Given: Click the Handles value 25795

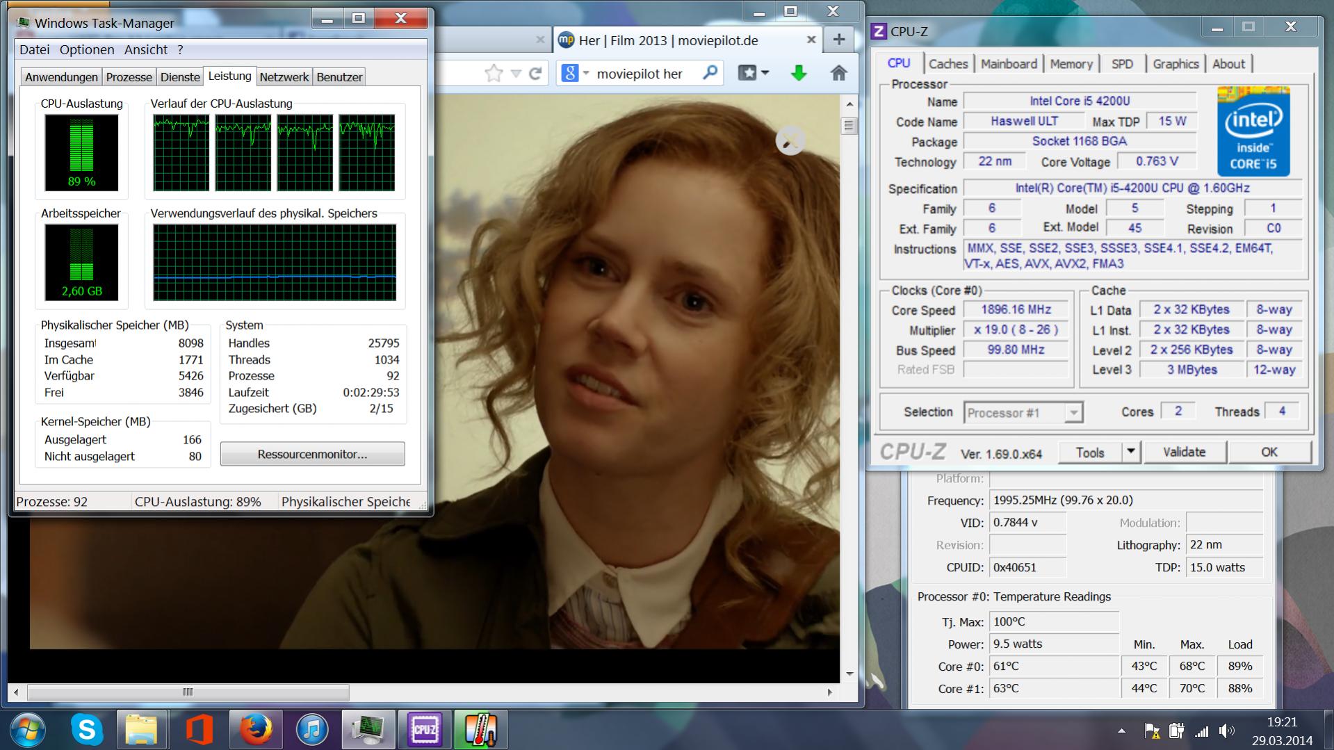Looking at the screenshot, I should (x=383, y=343).
